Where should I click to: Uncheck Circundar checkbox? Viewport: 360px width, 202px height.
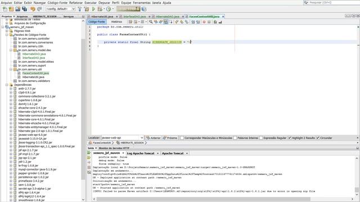[318, 138]
